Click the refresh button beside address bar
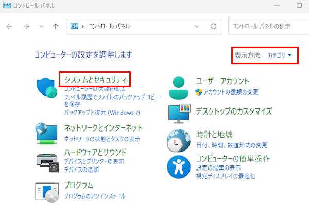309x206 pixels. coord(213,26)
